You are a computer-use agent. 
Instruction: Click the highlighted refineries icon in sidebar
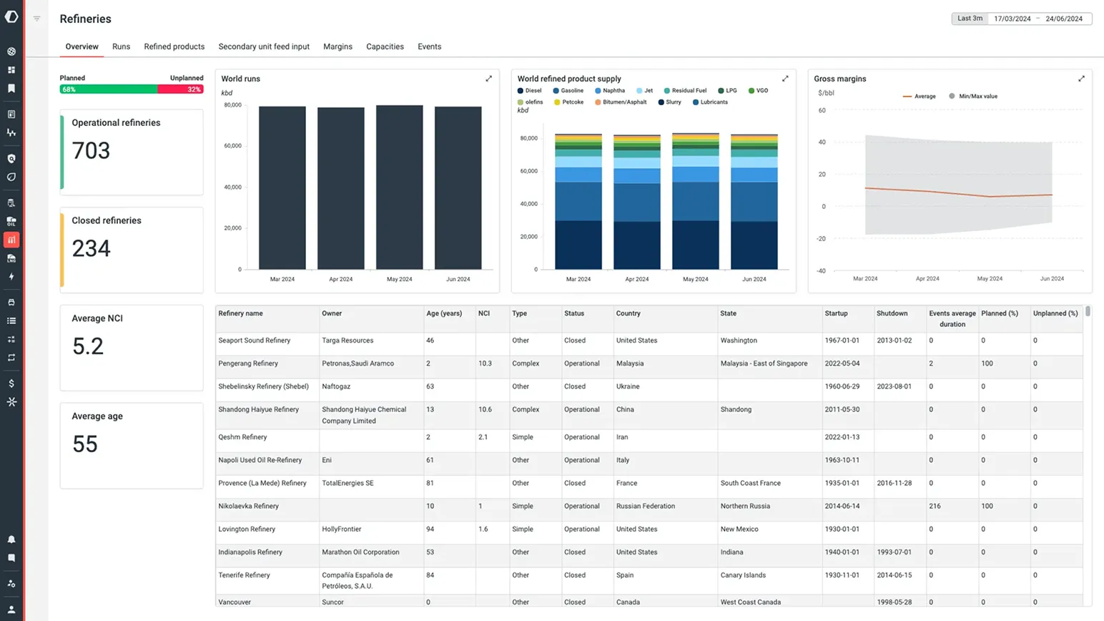coord(11,240)
